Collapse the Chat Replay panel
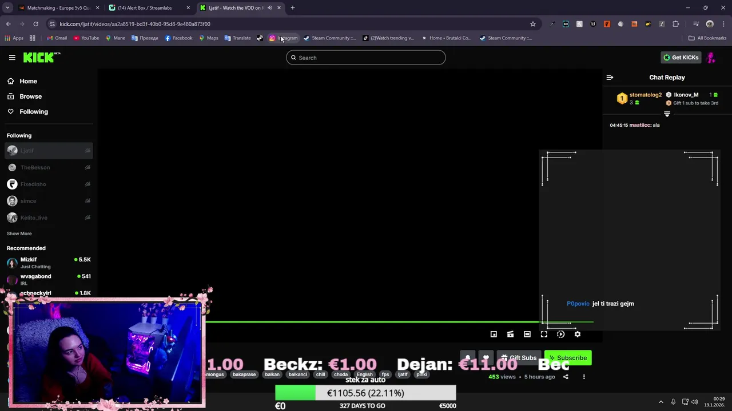Viewport: 732px width, 411px height. pos(610,77)
